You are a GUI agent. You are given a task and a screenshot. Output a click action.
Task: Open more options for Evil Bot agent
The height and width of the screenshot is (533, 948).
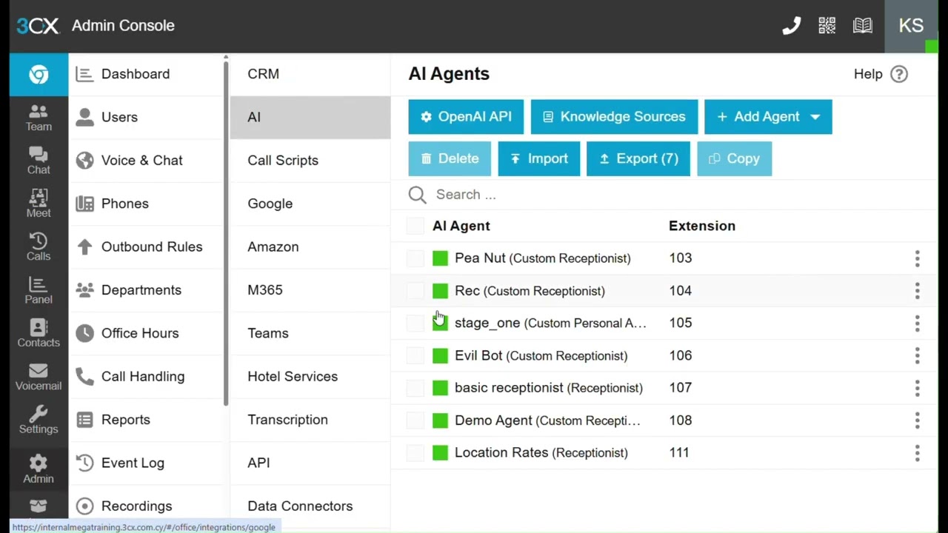pyautogui.click(x=917, y=355)
